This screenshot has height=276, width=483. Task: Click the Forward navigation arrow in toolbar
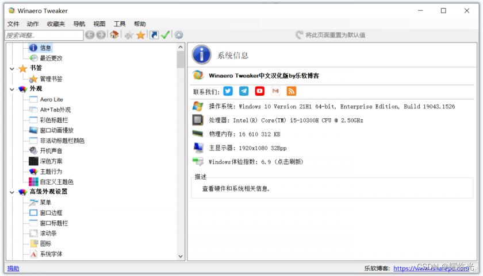click(101, 35)
